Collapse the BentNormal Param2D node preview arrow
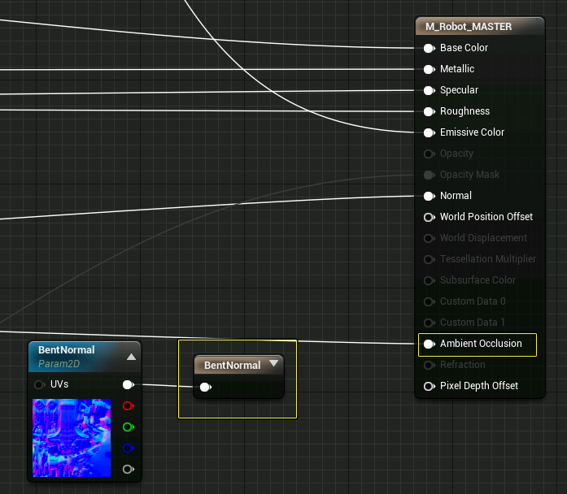Image resolution: width=567 pixels, height=494 pixels. [131, 357]
